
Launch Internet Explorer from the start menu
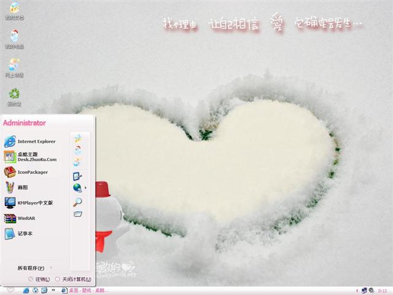click(x=30, y=141)
